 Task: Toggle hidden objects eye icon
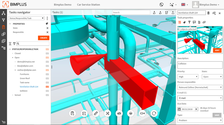pyautogui.click(x=119, y=114)
